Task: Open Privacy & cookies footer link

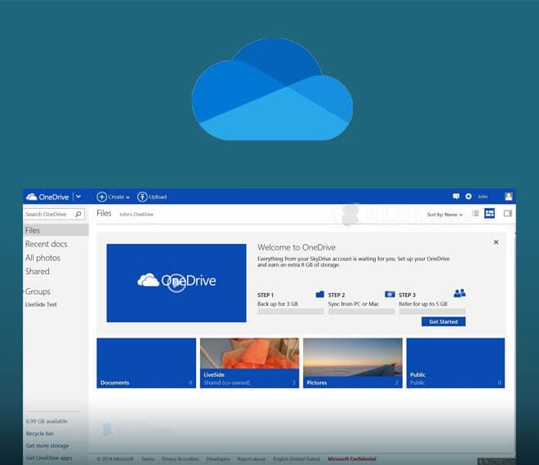Action: point(180,458)
